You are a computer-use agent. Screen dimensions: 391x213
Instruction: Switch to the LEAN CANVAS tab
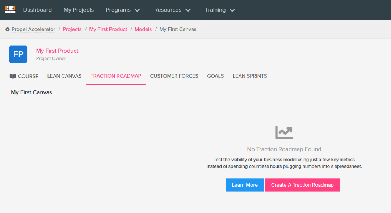pos(64,76)
